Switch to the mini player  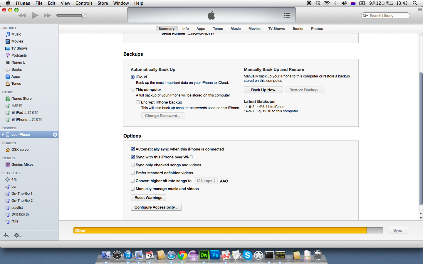tap(419, 9)
